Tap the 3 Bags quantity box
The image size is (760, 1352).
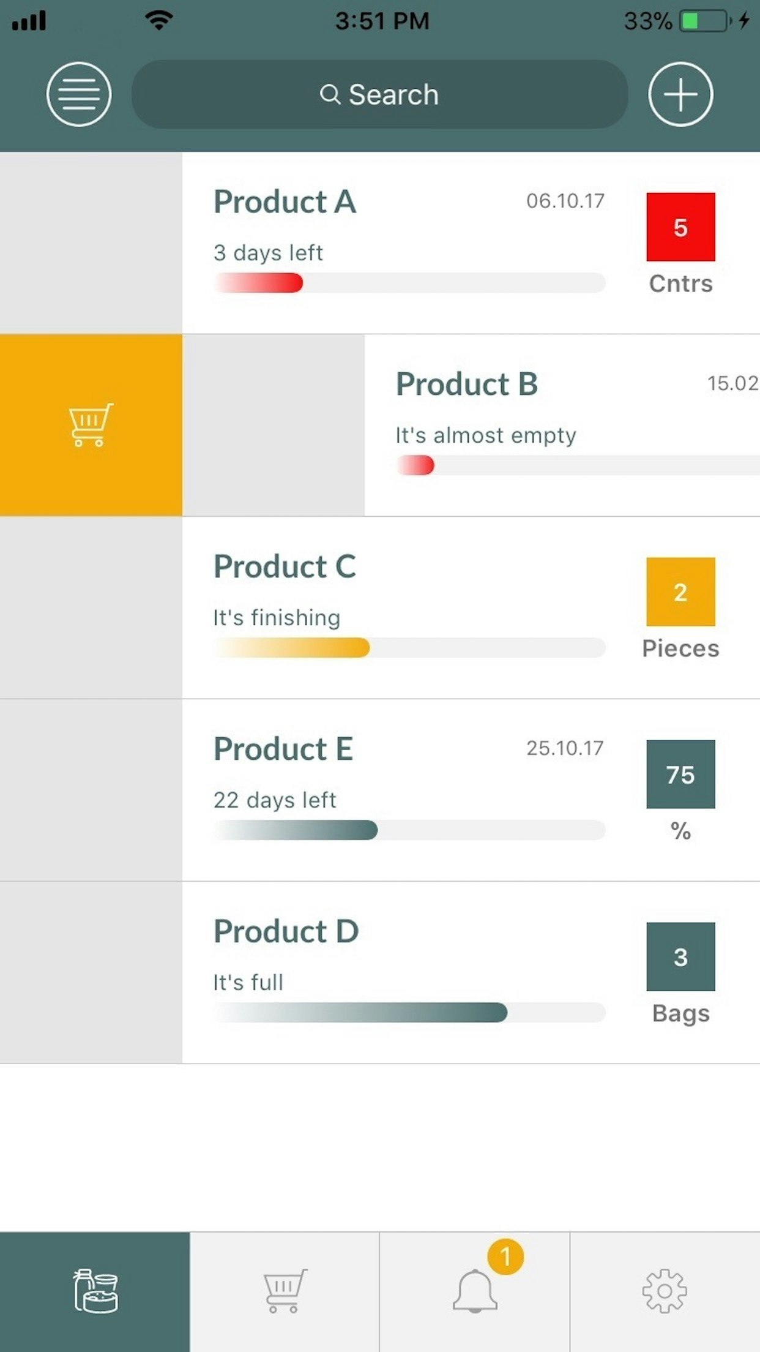coord(680,956)
